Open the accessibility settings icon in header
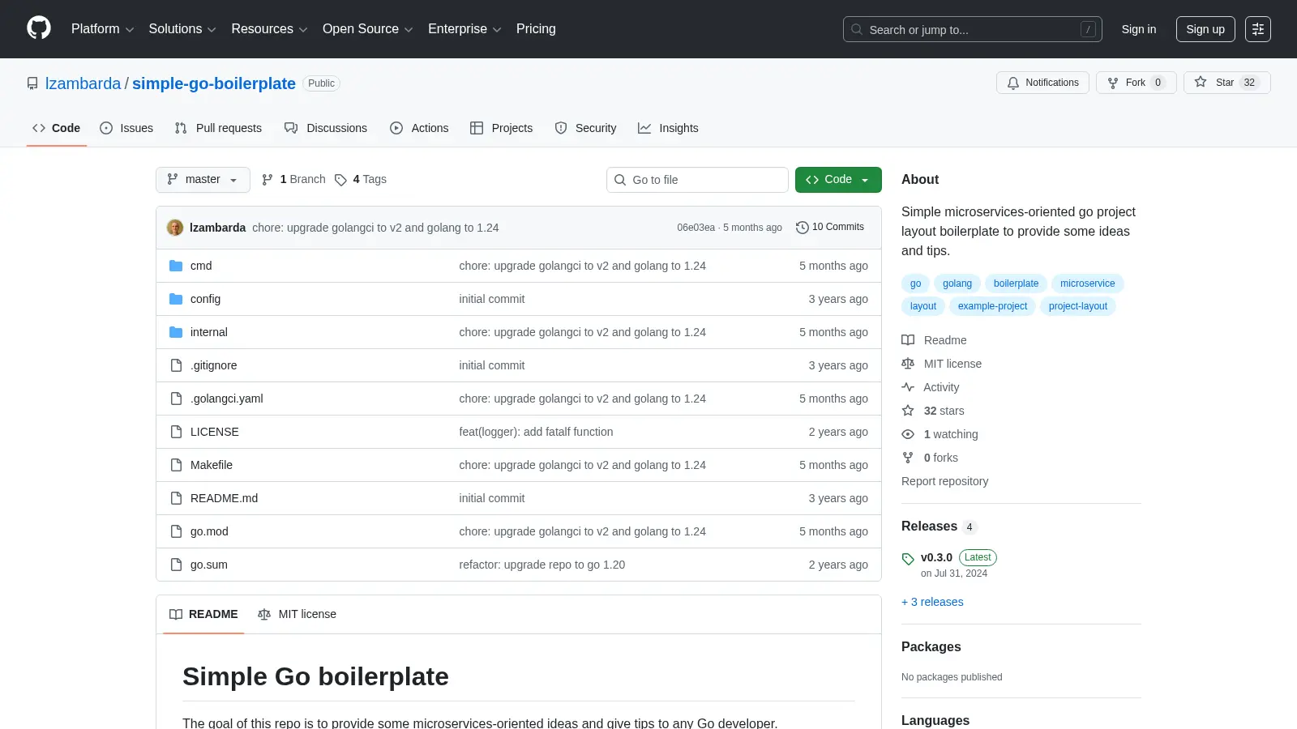 click(x=1258, y=29)
